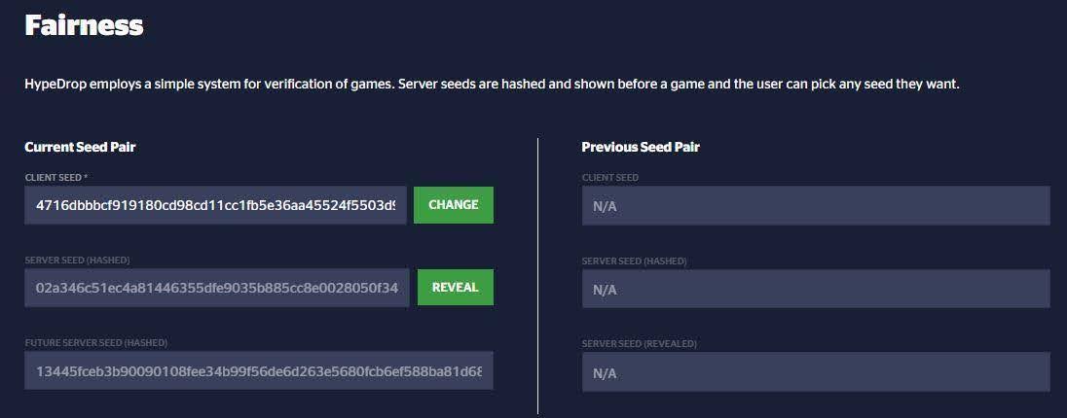Focus the current Client Seed input field
The width and height of the screenshot is (1067, 418).
coord(215,205)
